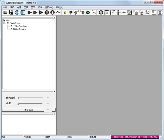The height and width of the screenshot is (140, 164).
Task: Click the zoom-to-region box icon
Action: [x=135, y=13]
